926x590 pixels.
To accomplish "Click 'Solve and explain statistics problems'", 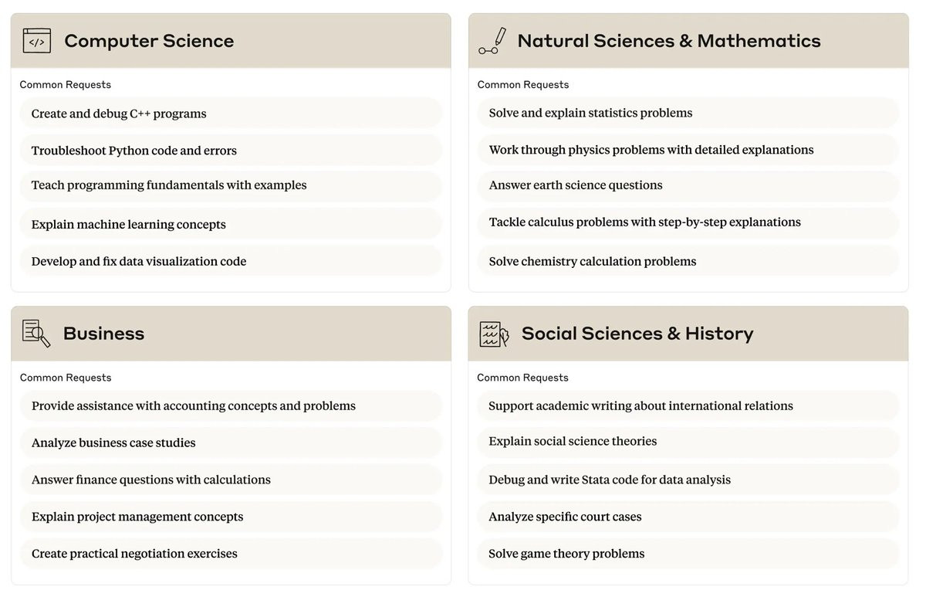I will click(x=590, y=113).
